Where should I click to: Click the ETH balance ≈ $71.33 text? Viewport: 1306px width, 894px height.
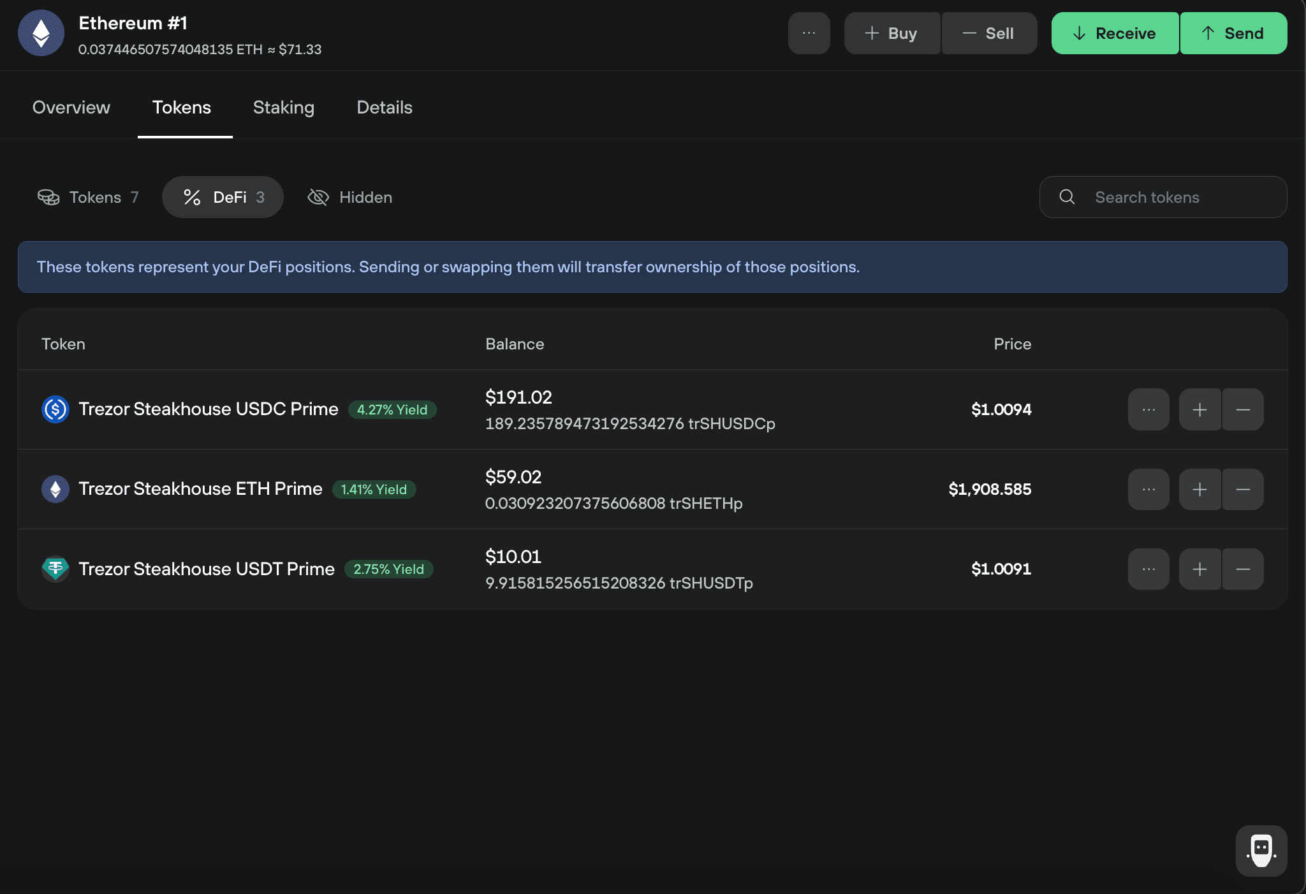tap(200, 49)
